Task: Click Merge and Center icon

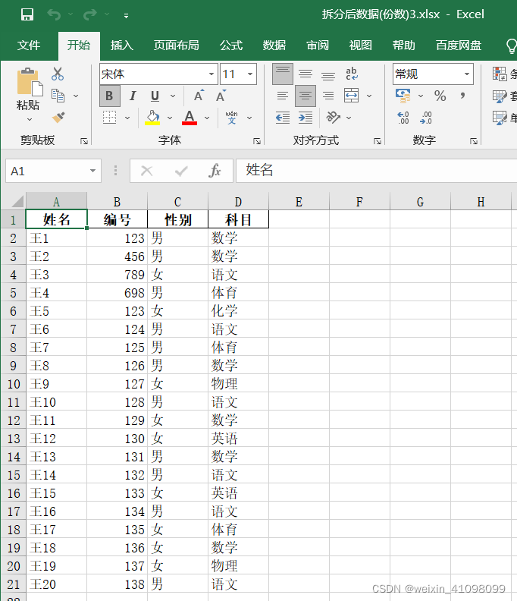Action: (351, 96)
